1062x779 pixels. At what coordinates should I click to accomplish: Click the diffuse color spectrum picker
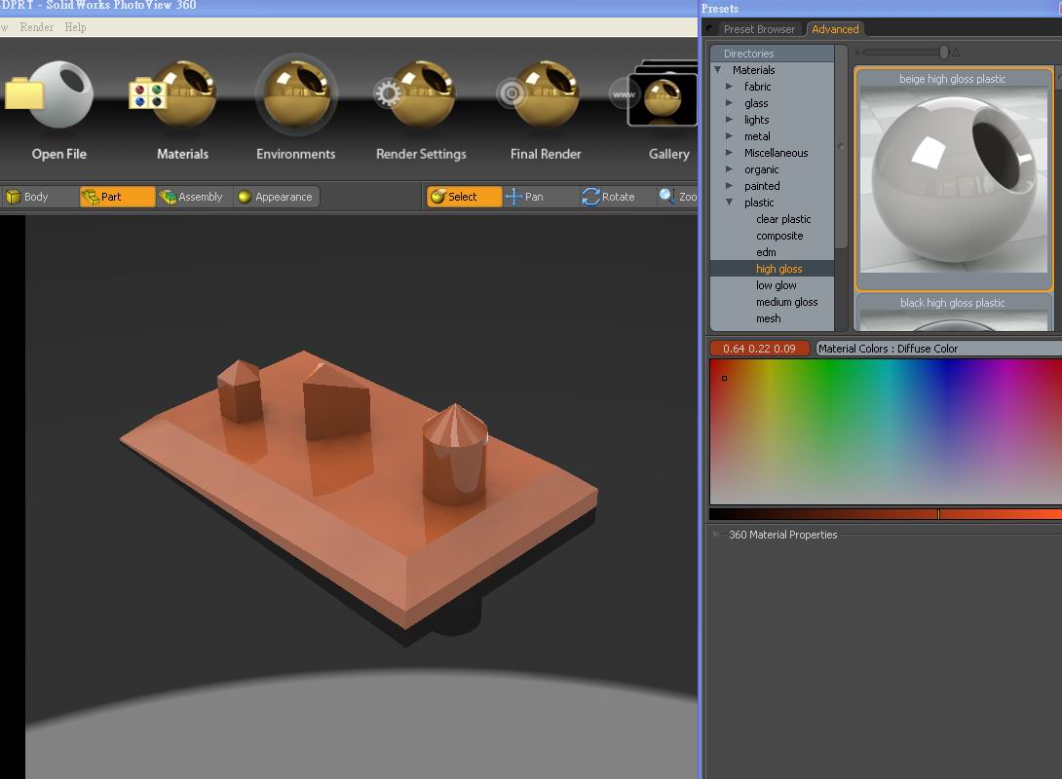click(x=886, y=431)
